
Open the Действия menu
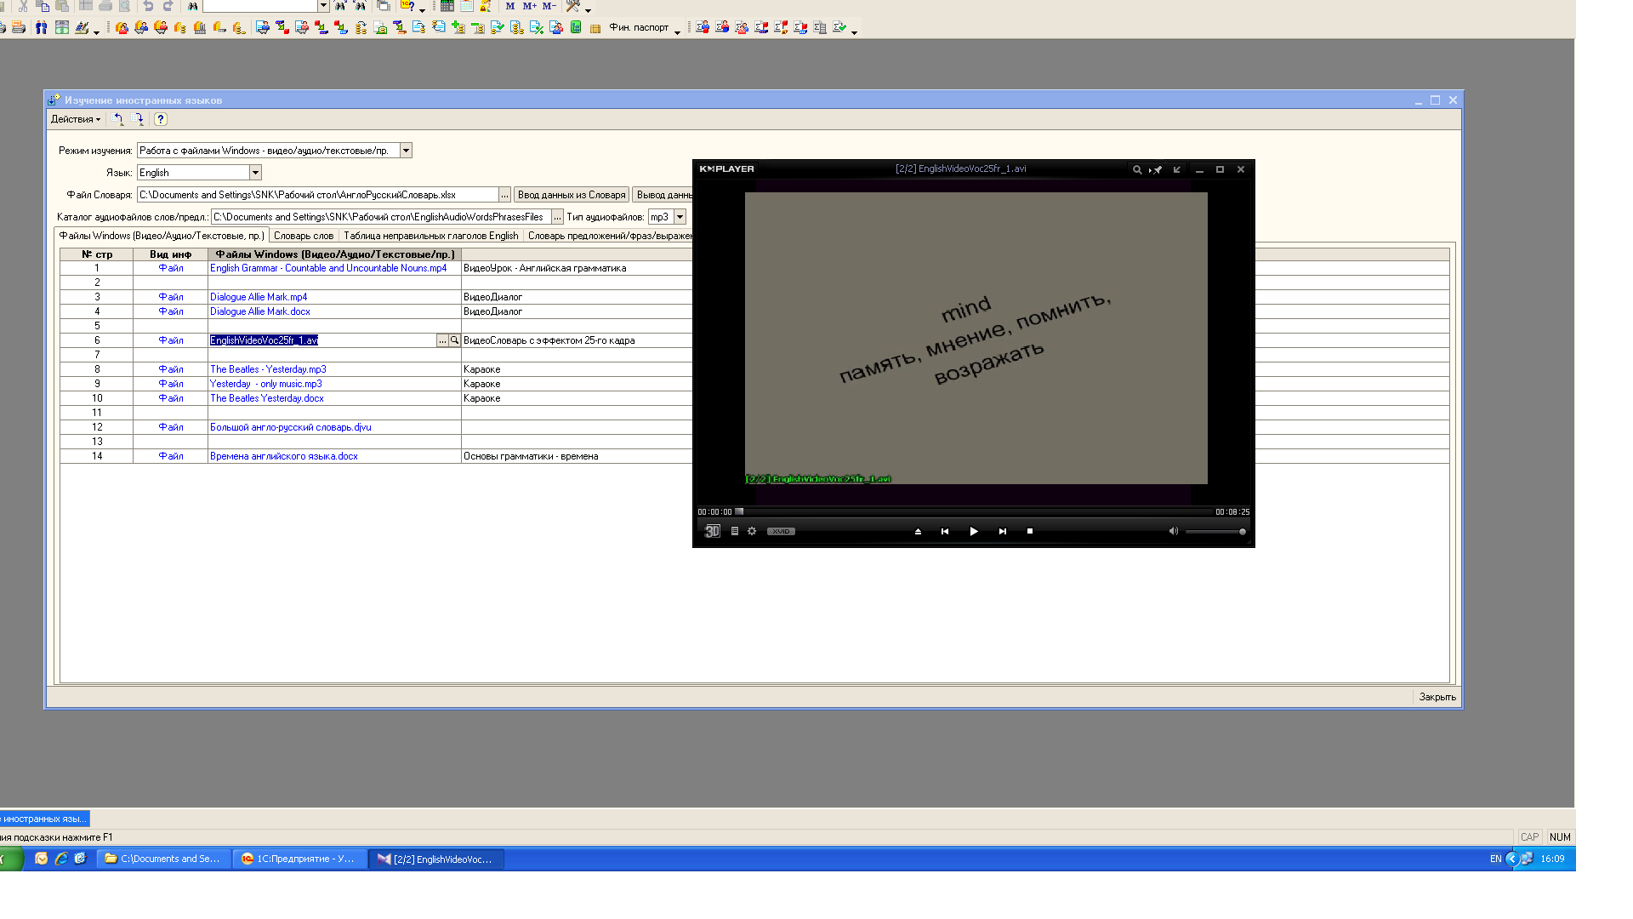(75, 119)
